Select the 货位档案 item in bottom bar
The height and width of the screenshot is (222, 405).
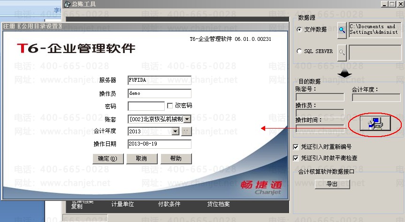tap(218, 204)
